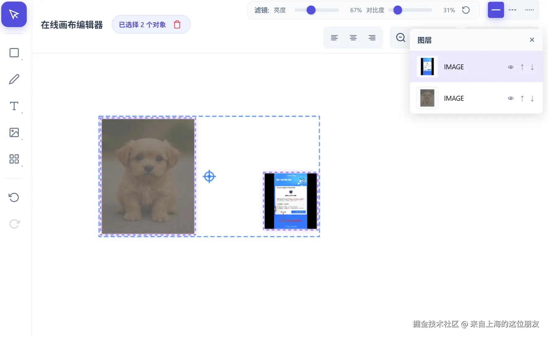Click the undo arrow in sidebar
This screenshot has width=548, height=337.
click(14, 197)
